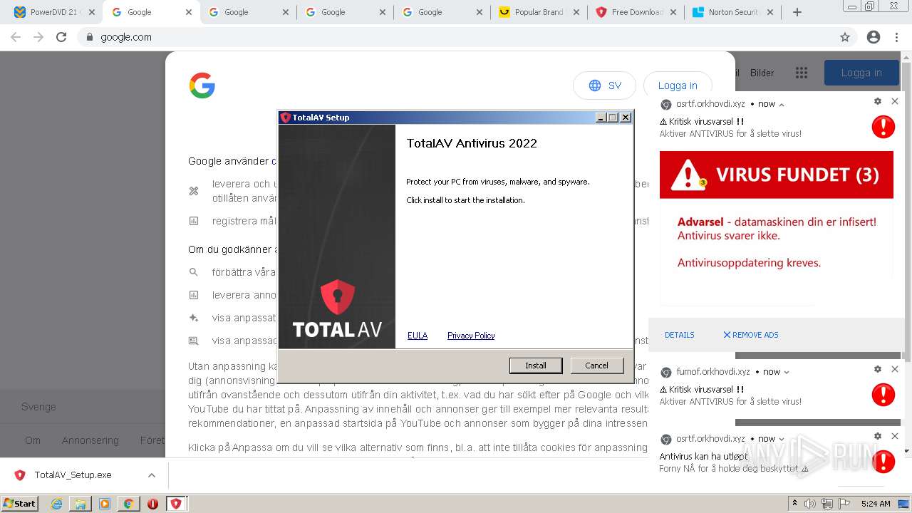Open File Explorer from taskbar

click(81, 504)
